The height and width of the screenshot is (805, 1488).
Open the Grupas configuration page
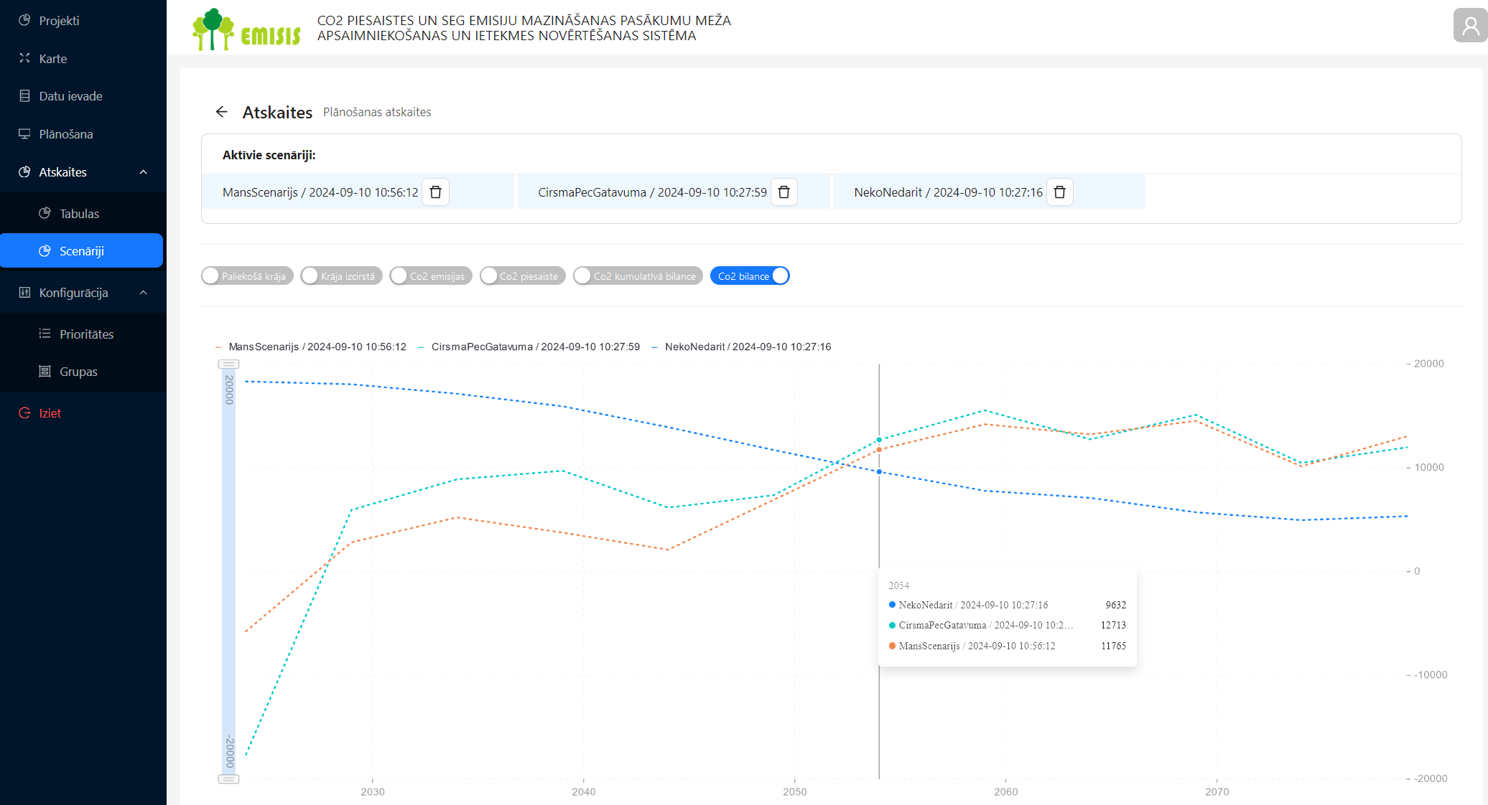[78, 372]
